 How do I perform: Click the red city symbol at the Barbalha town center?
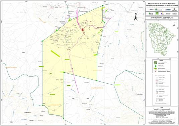pos(82,30)
